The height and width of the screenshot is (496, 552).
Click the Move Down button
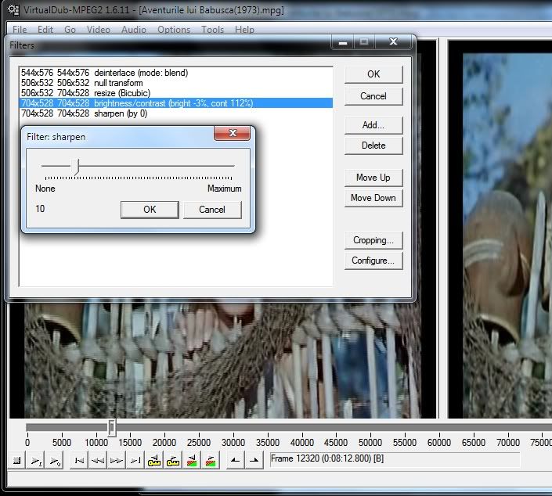[373, 198]
